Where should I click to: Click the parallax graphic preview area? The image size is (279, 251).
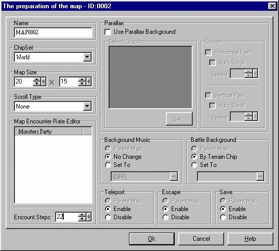point(151,77)
